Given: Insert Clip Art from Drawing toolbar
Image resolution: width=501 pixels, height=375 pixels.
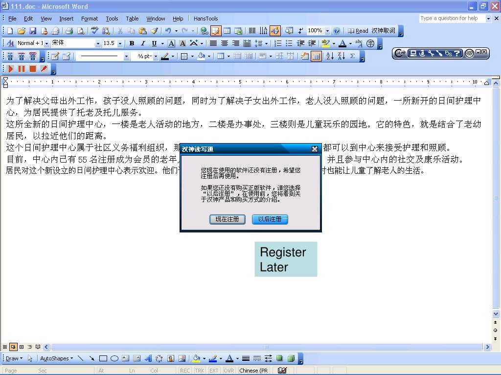Looking at the screenshot, I should tap(171, 358).
